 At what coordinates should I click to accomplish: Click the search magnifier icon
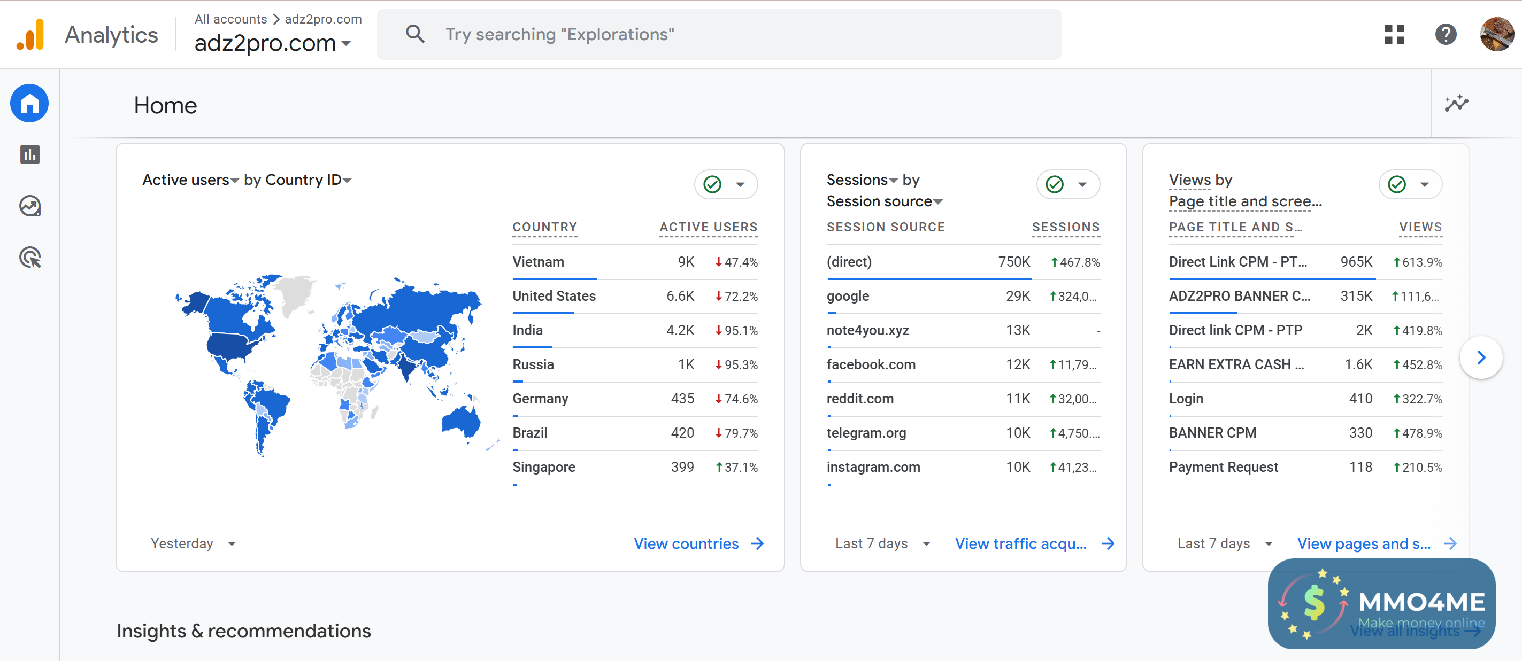tap(416, 34)
